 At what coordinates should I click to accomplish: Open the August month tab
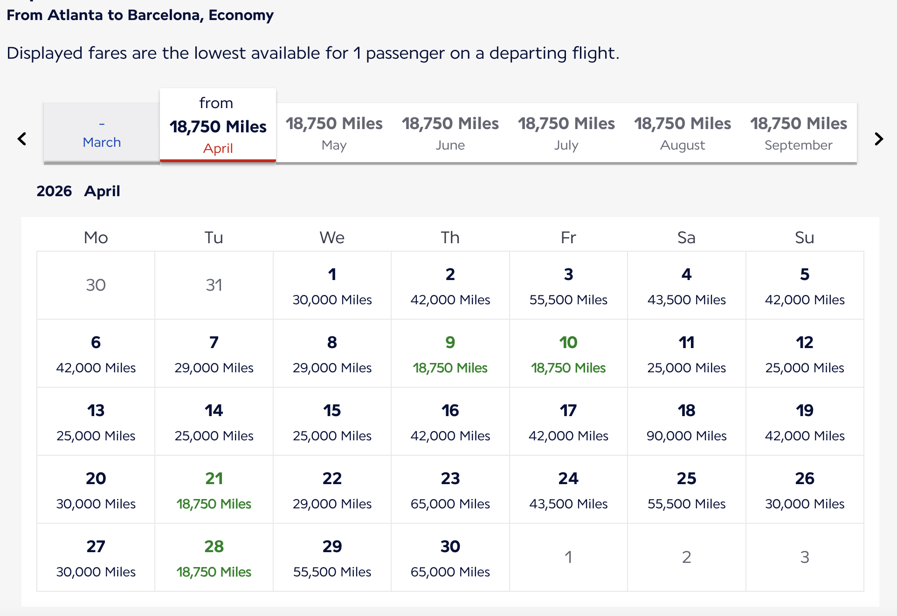pos(682,133)
